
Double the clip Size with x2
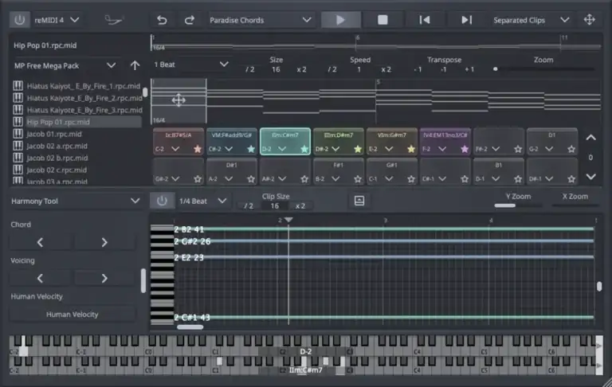pos(301,69)
